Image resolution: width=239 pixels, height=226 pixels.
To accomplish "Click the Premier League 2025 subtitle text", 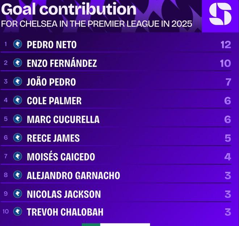I will [97, 24].
